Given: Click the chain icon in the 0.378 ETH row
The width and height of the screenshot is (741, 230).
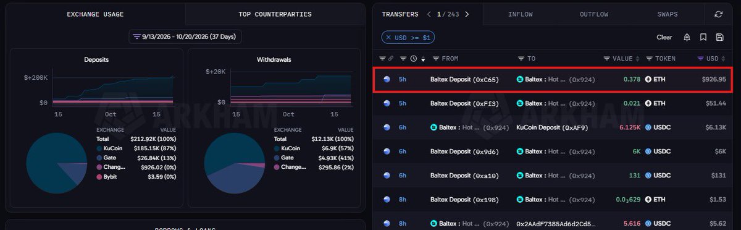Looking at the screenshot, I should (x=387, y=79).
